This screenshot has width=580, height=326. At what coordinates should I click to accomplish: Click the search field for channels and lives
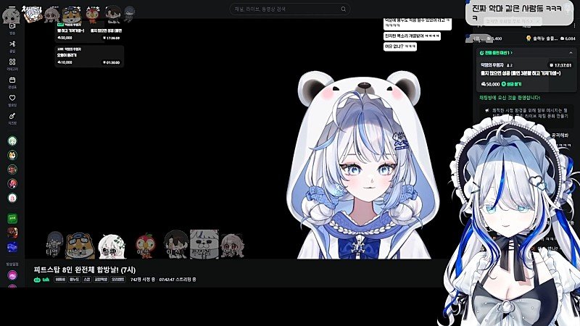point(289,9)
